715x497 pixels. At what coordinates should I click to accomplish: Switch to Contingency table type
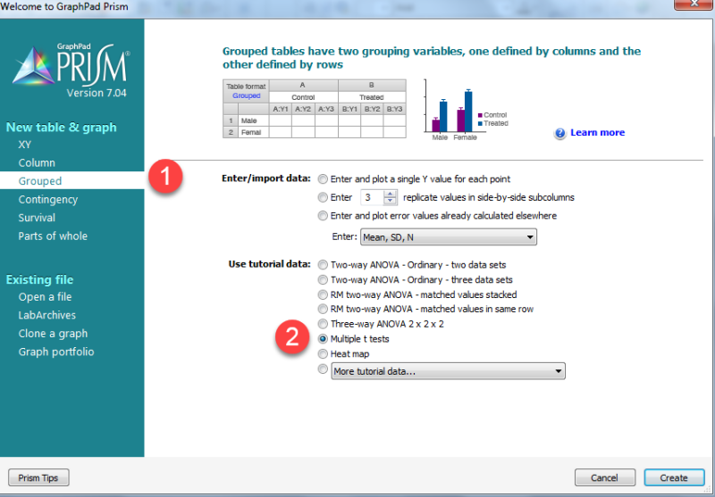[48, 199]
